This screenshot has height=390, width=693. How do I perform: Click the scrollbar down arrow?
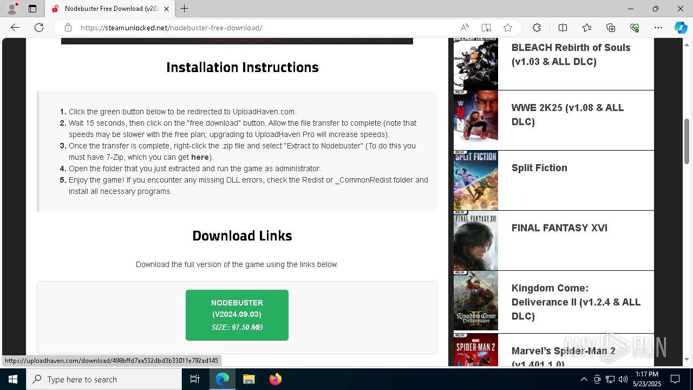(687, 359)
